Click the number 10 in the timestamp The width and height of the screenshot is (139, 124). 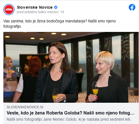coord(62,12)
